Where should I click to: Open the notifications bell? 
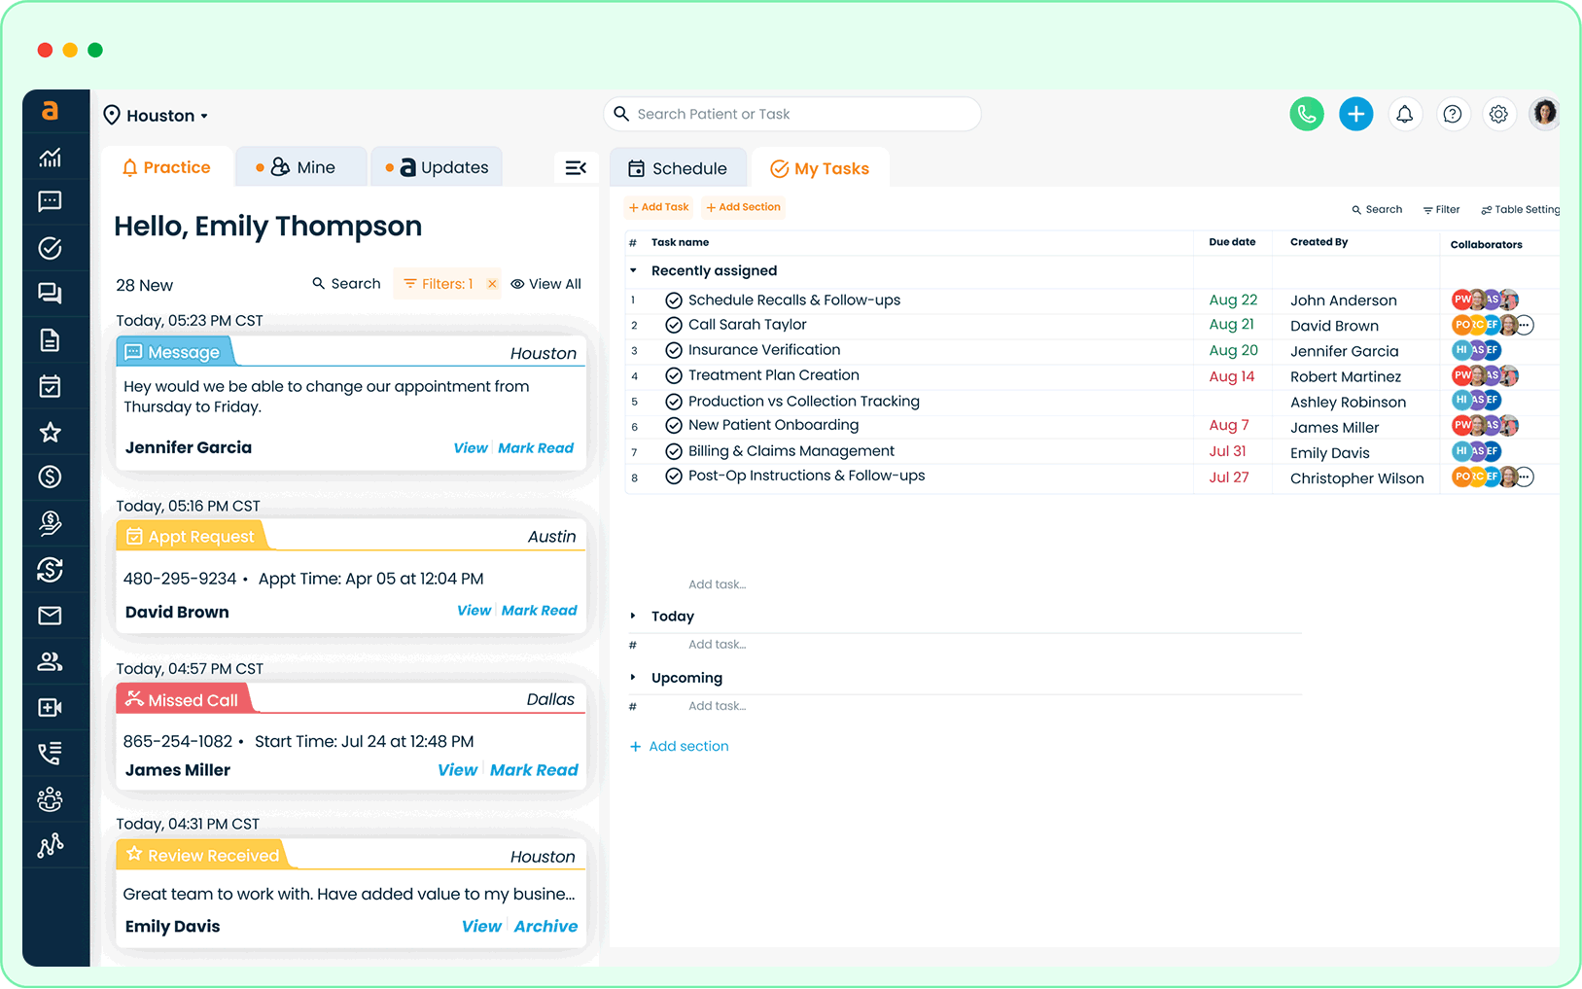pyautogui.click(x=1404, y=114)
